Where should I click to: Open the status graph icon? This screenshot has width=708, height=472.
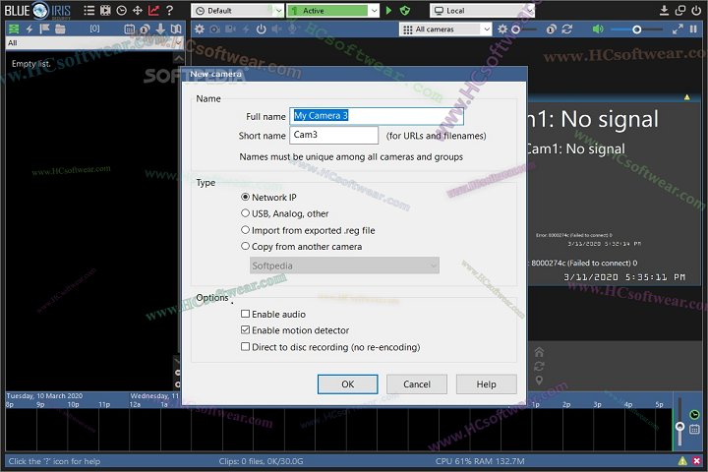pos(153,11)
